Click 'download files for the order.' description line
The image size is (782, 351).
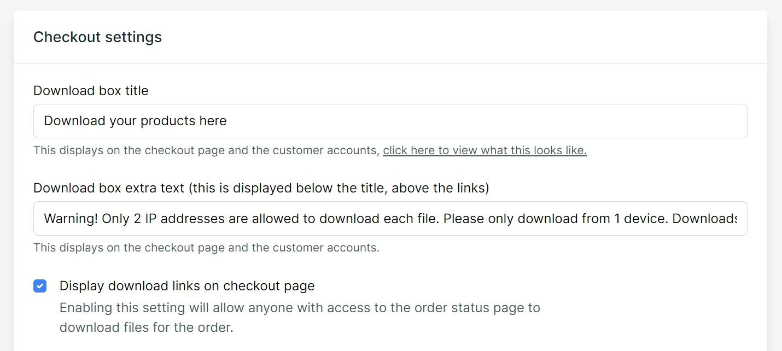[146, 329]
